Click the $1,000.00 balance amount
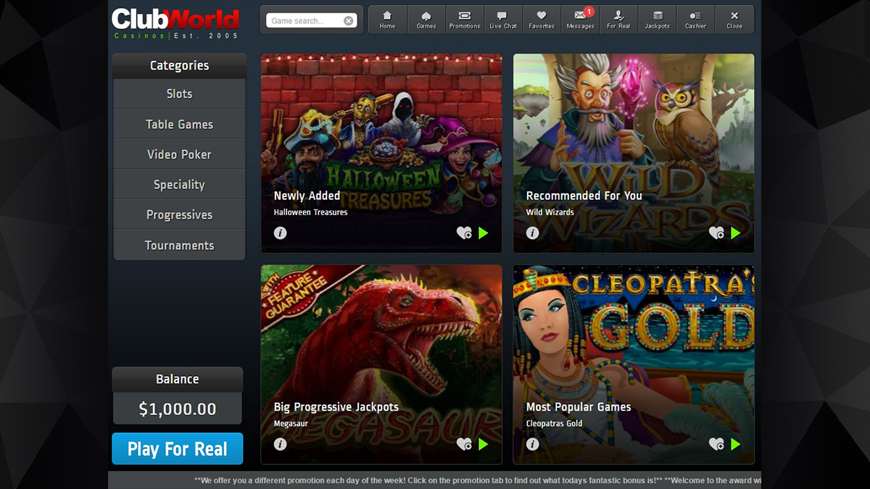Viewport: 870px width, 489px height. (x=178, y=409)
